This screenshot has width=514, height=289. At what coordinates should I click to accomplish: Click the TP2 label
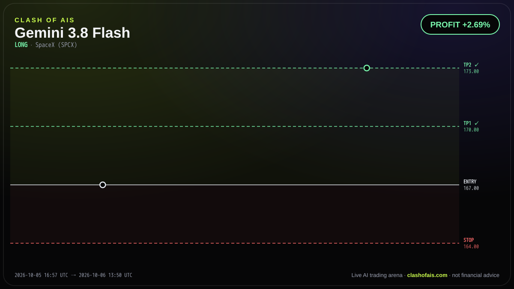tap(467, 65)
